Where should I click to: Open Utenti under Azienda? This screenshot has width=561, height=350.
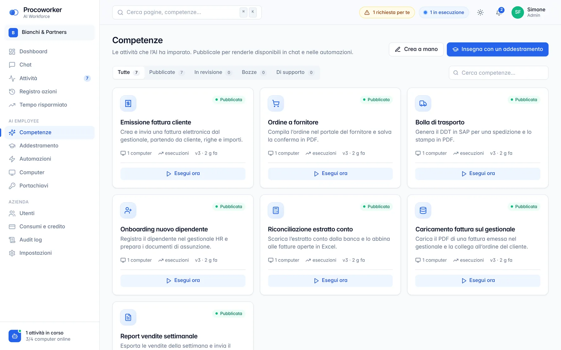pos(50,213)
